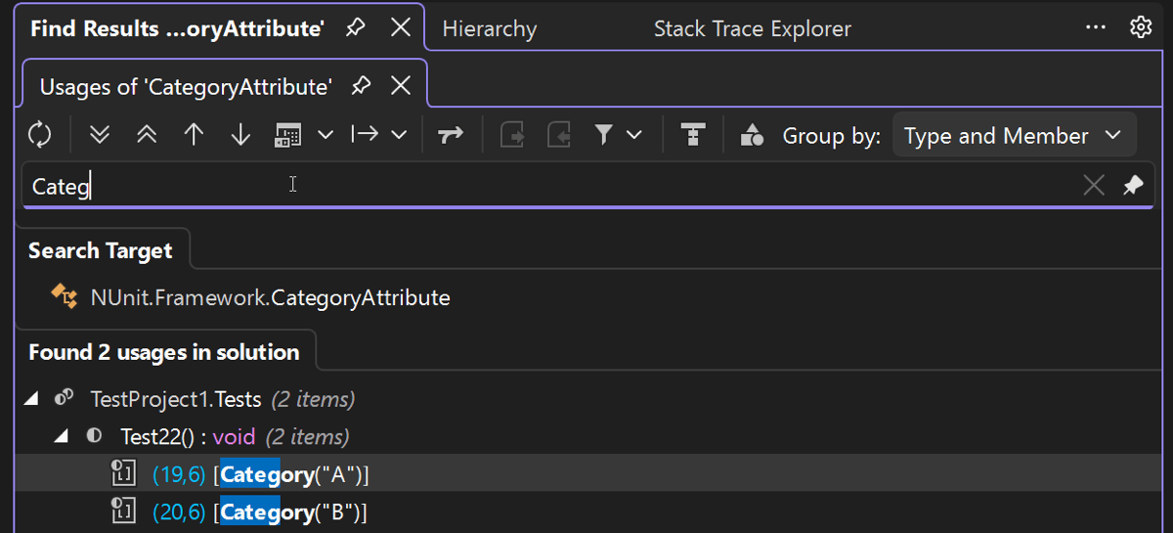Toggle the pin icon in search box
The width and height of the screenshot is (1173, 533).
pos(1133,185)
